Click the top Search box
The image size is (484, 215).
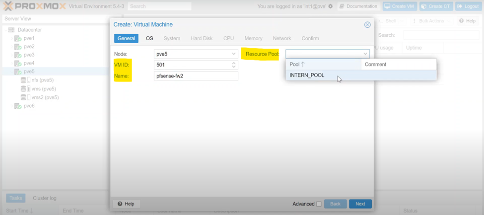tap(159, 6)
